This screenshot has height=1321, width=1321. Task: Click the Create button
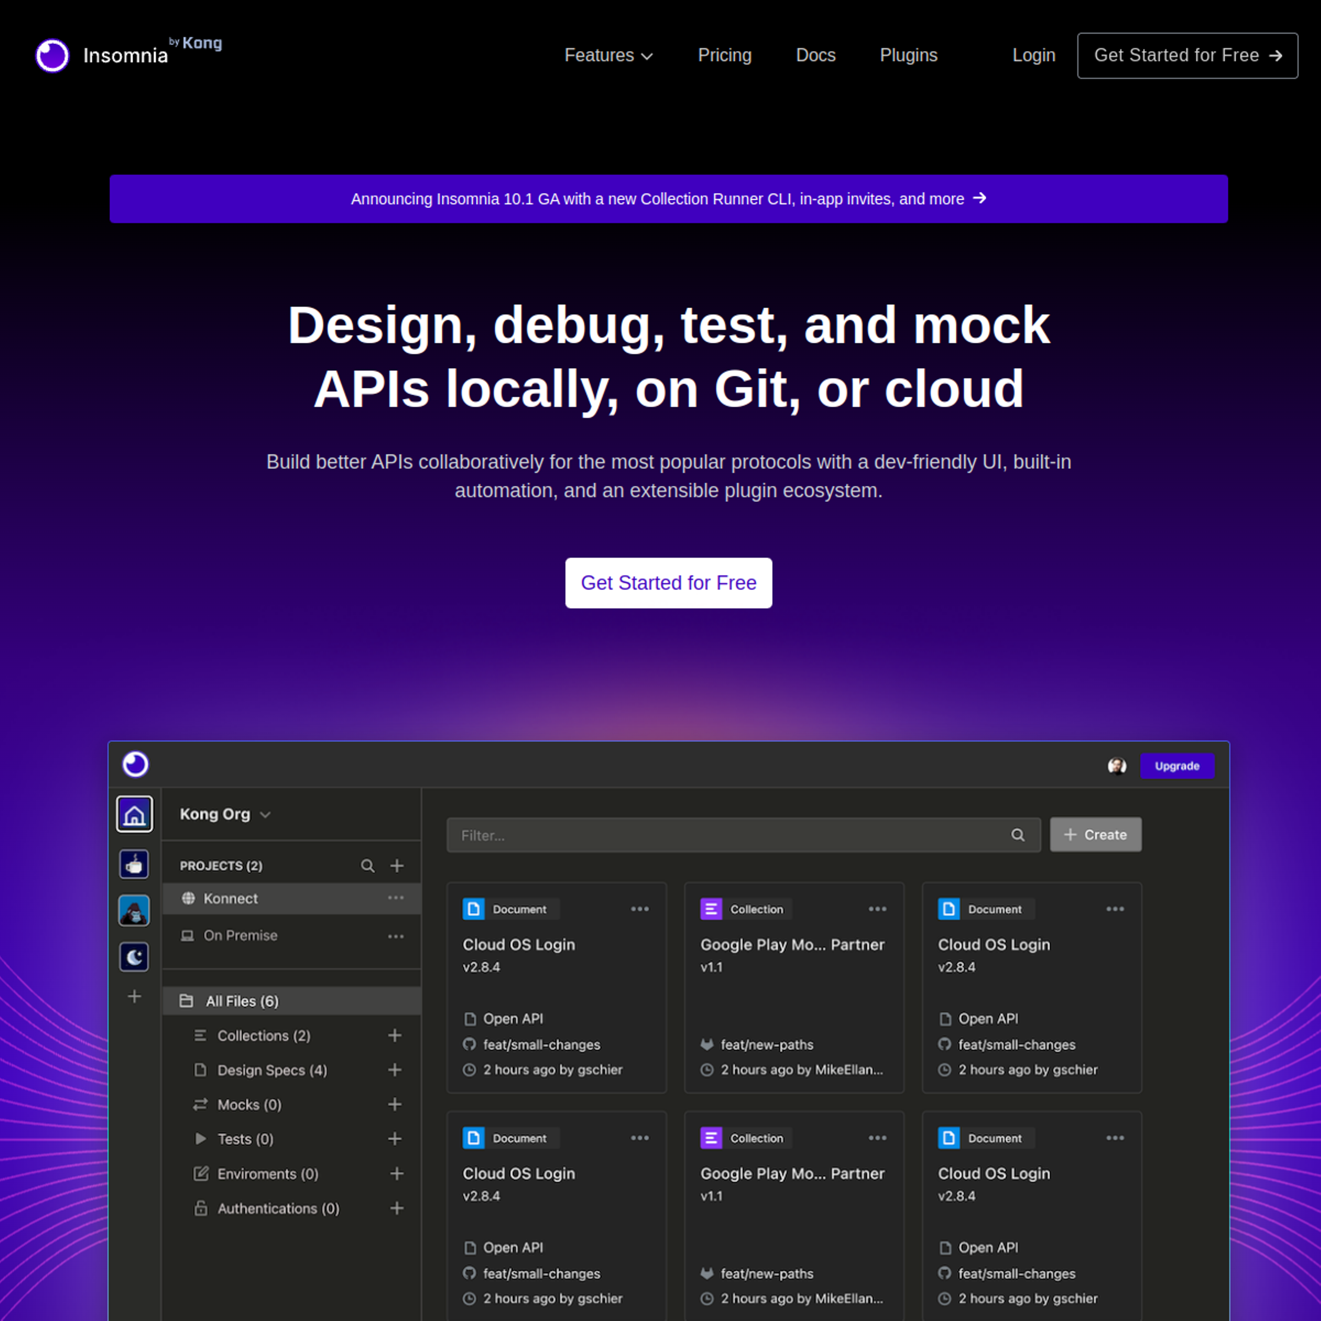1095,835
